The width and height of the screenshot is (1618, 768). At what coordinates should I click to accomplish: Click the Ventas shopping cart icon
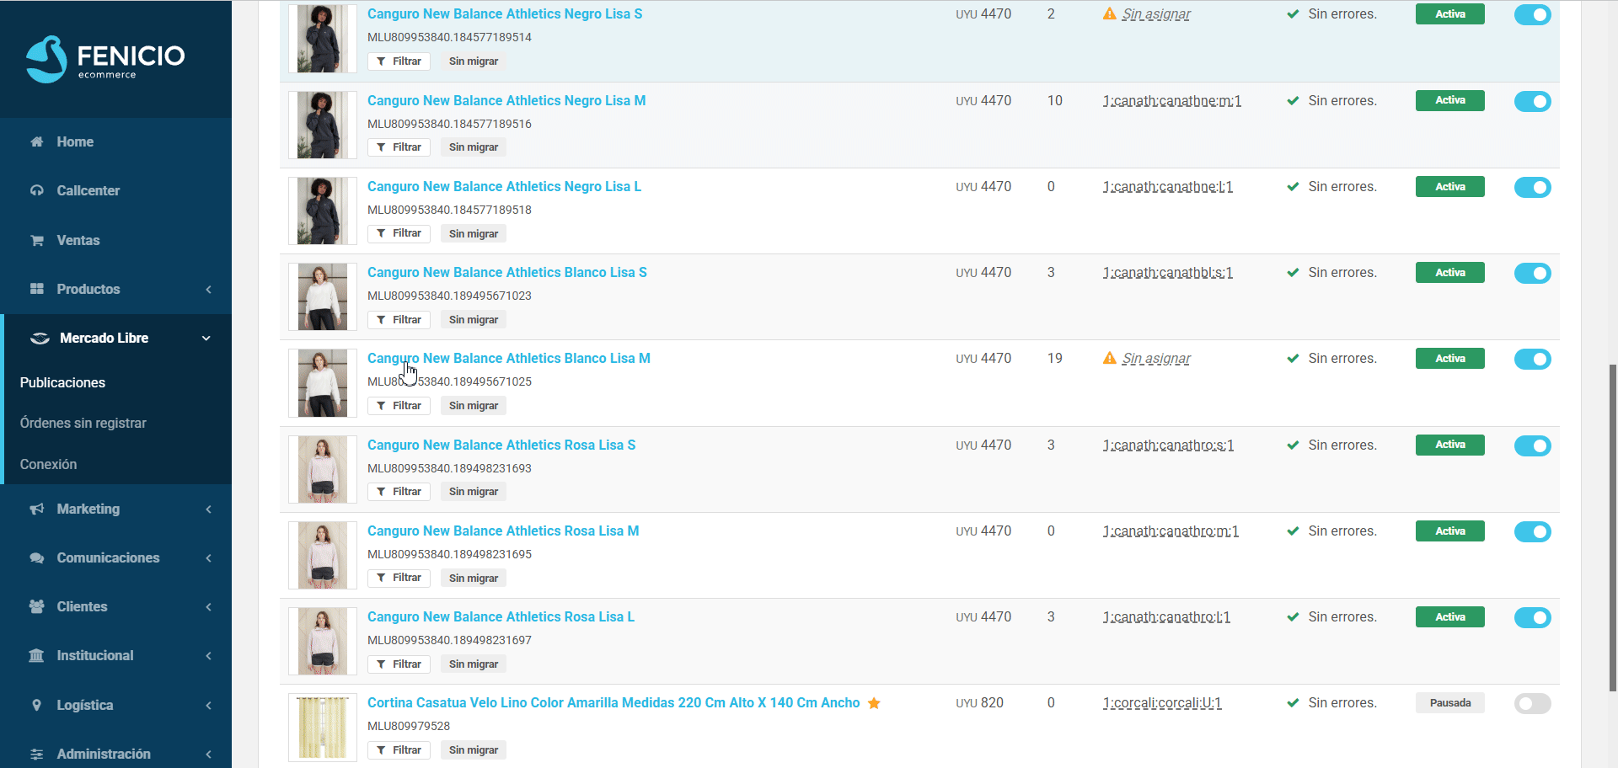coord(37,240)
